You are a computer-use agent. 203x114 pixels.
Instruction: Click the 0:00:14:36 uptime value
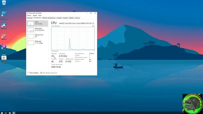[x=56, y=67]
